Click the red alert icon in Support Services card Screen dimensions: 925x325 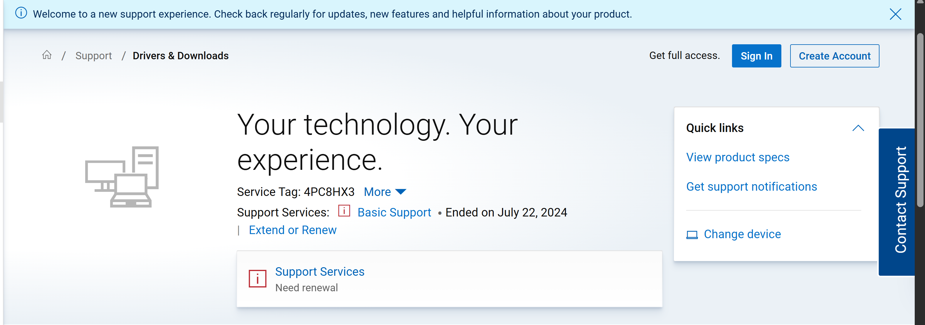(257, 279)
